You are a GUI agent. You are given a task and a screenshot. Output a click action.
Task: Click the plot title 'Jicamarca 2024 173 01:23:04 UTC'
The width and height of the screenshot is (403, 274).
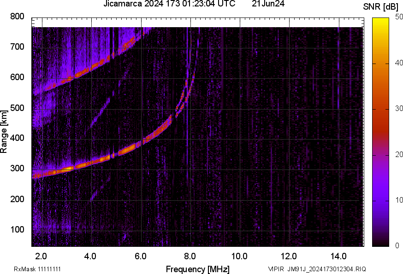tap(169, 4)
